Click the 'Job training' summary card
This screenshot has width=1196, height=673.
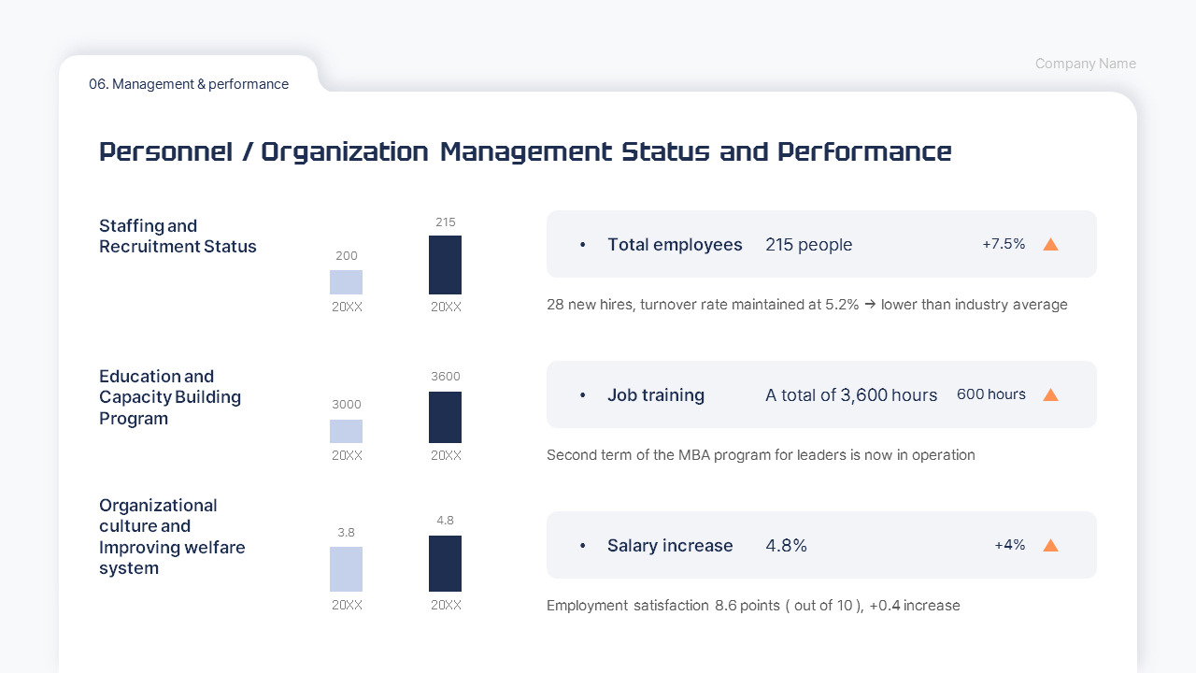click(x=821, y=394)
